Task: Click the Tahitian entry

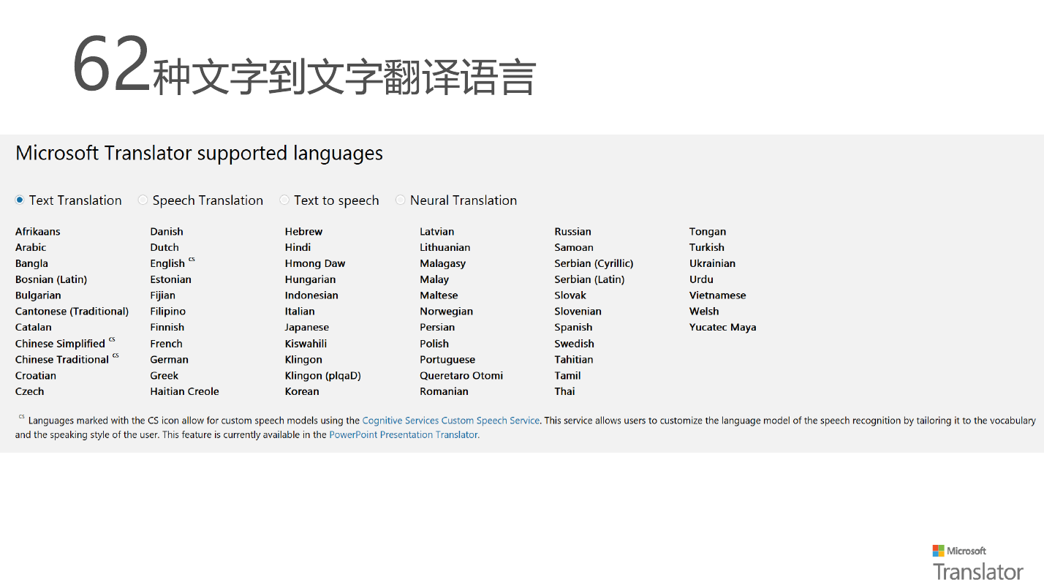Action: click(x=574, y=360)
